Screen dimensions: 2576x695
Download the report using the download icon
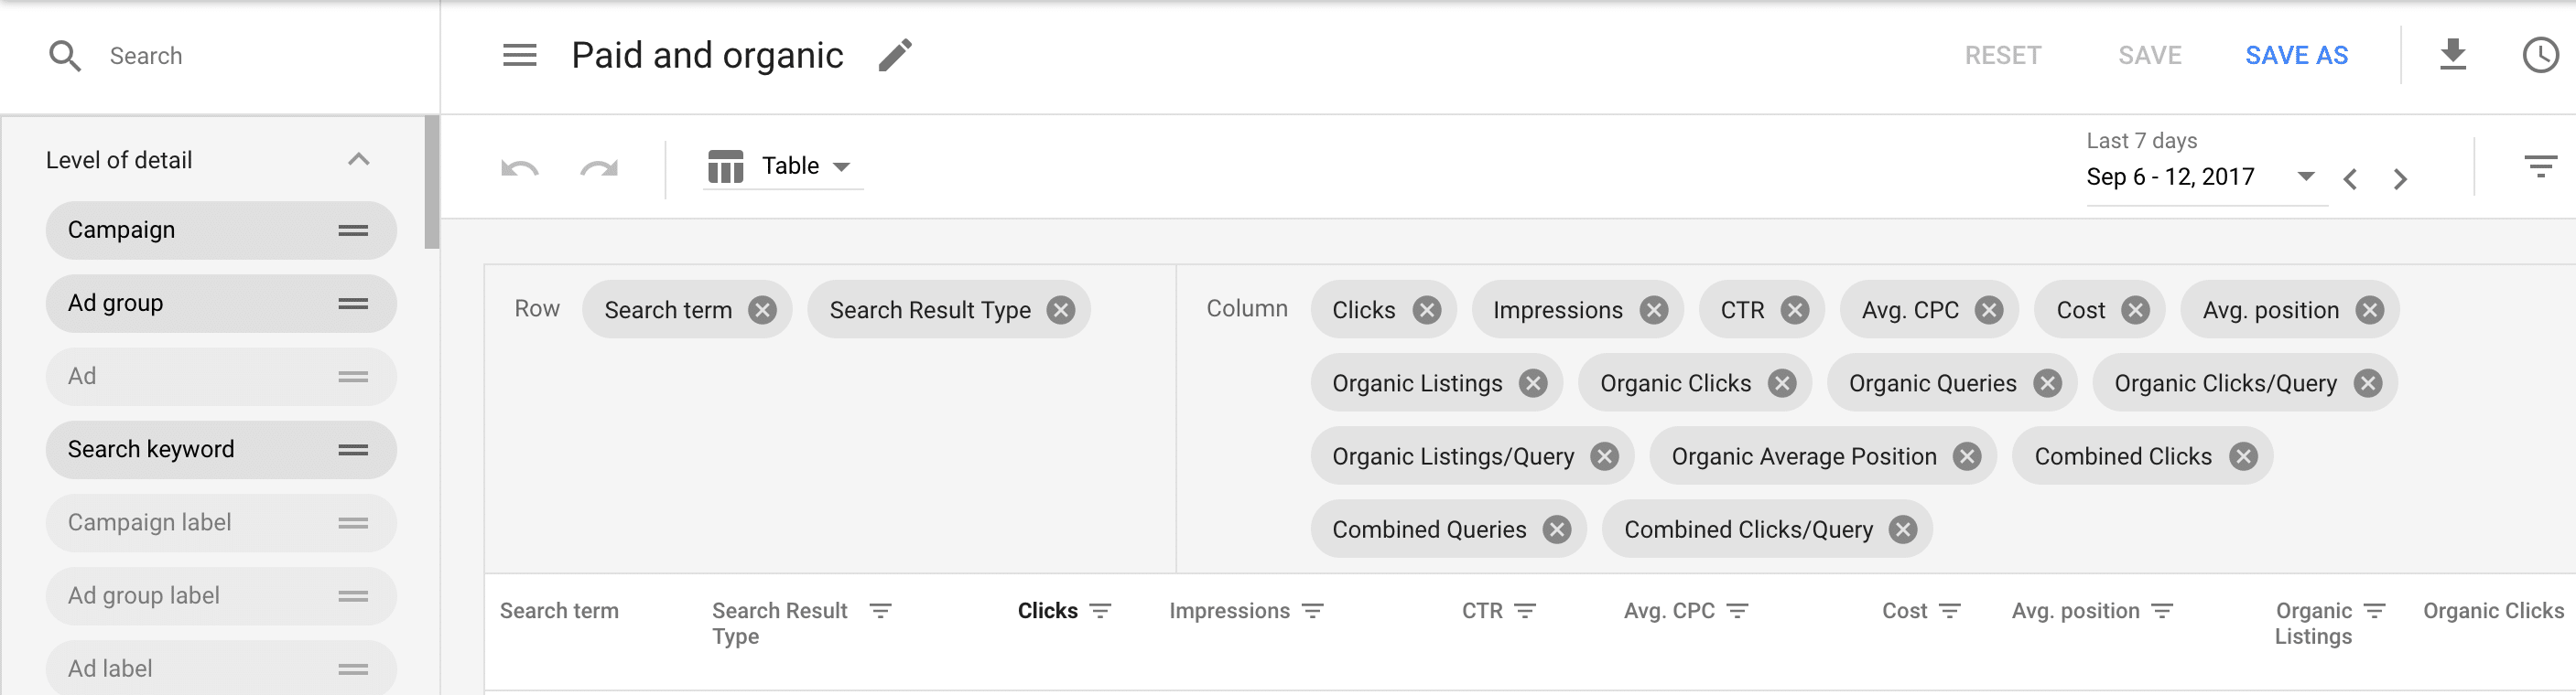(2452, 55)
